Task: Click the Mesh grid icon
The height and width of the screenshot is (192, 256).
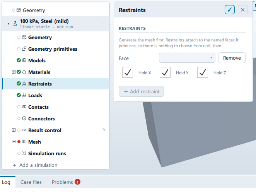Action: point(24,142)
